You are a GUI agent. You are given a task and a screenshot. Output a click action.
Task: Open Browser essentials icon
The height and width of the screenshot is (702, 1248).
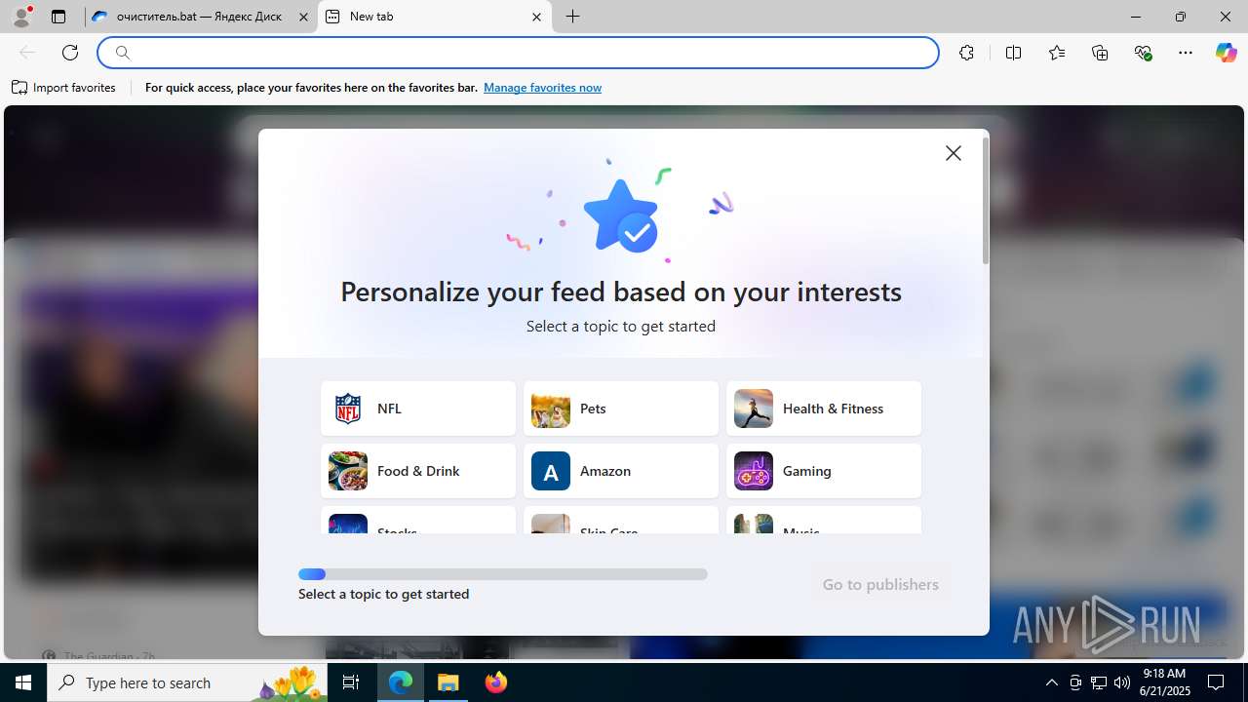[1144, 53]
